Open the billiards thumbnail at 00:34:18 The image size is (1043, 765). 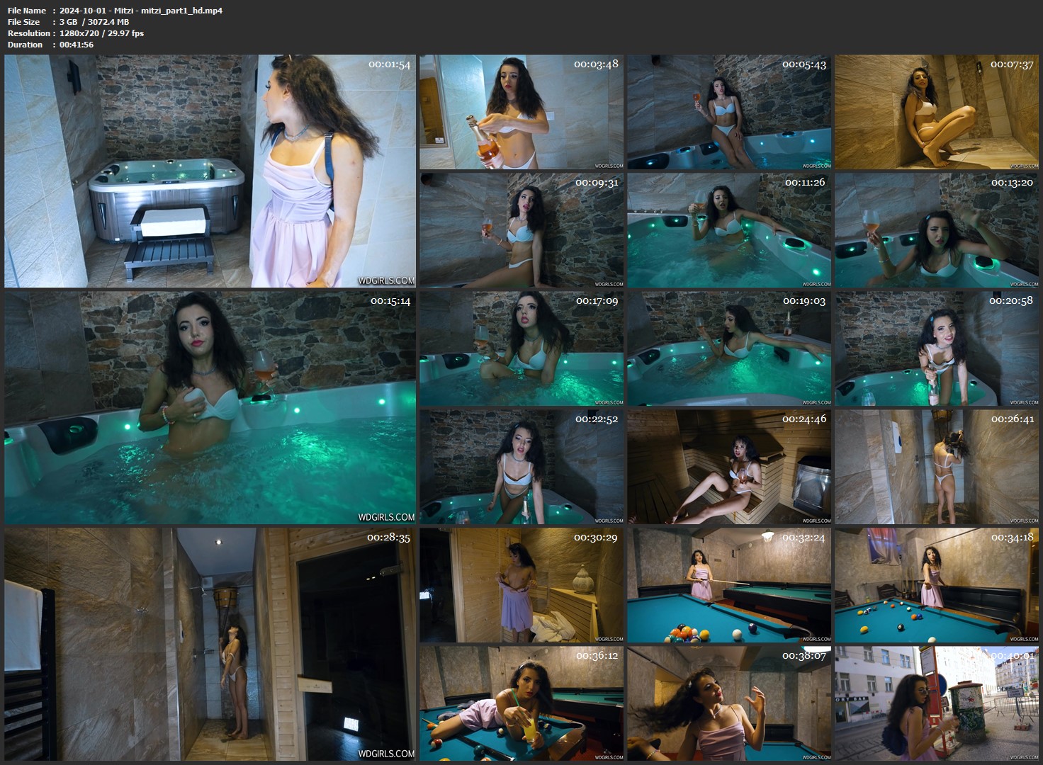click(937, 585)
